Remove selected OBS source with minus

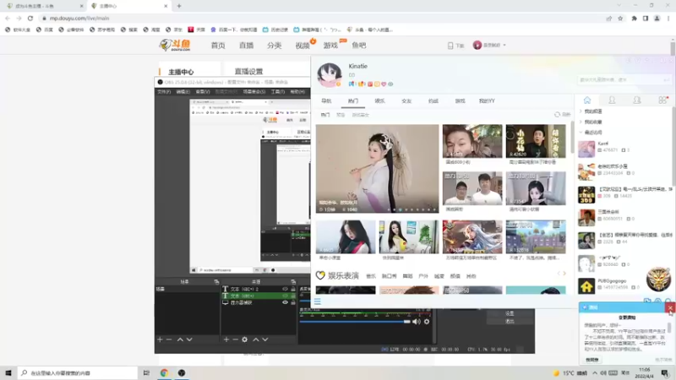click(x=236, y=339)
